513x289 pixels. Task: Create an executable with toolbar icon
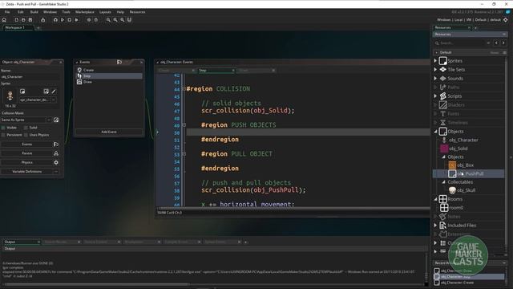point(42,20)
